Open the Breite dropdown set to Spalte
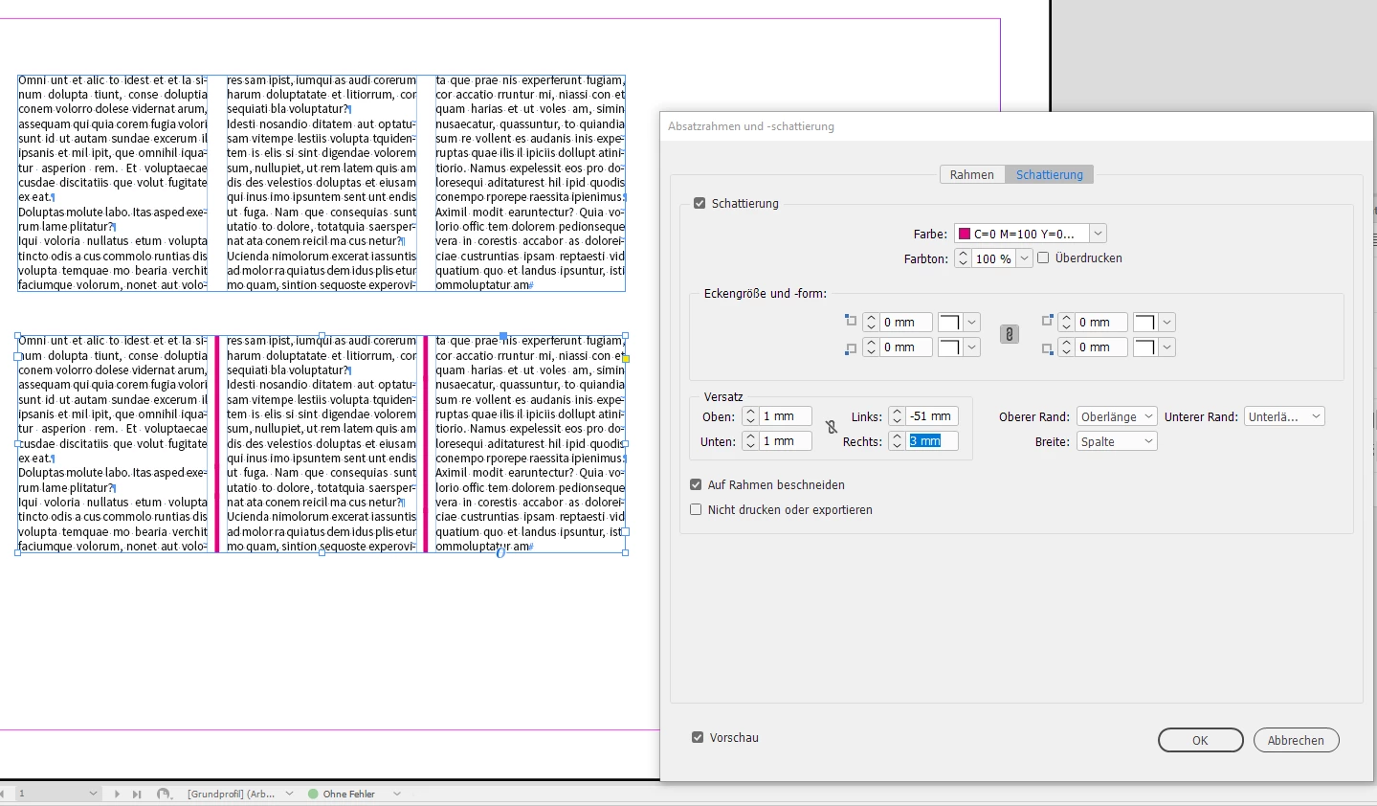 tap(1117, 441)
